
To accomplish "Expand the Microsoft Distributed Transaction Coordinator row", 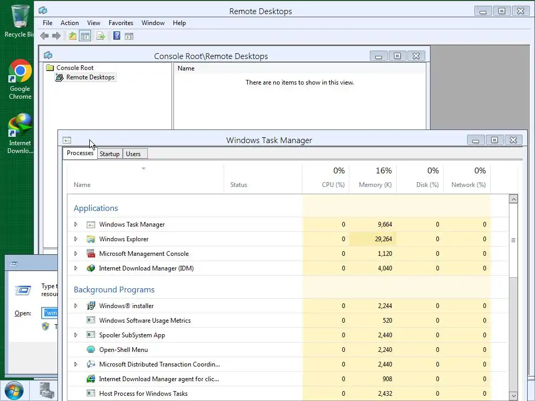I will [x=76, y=364].
